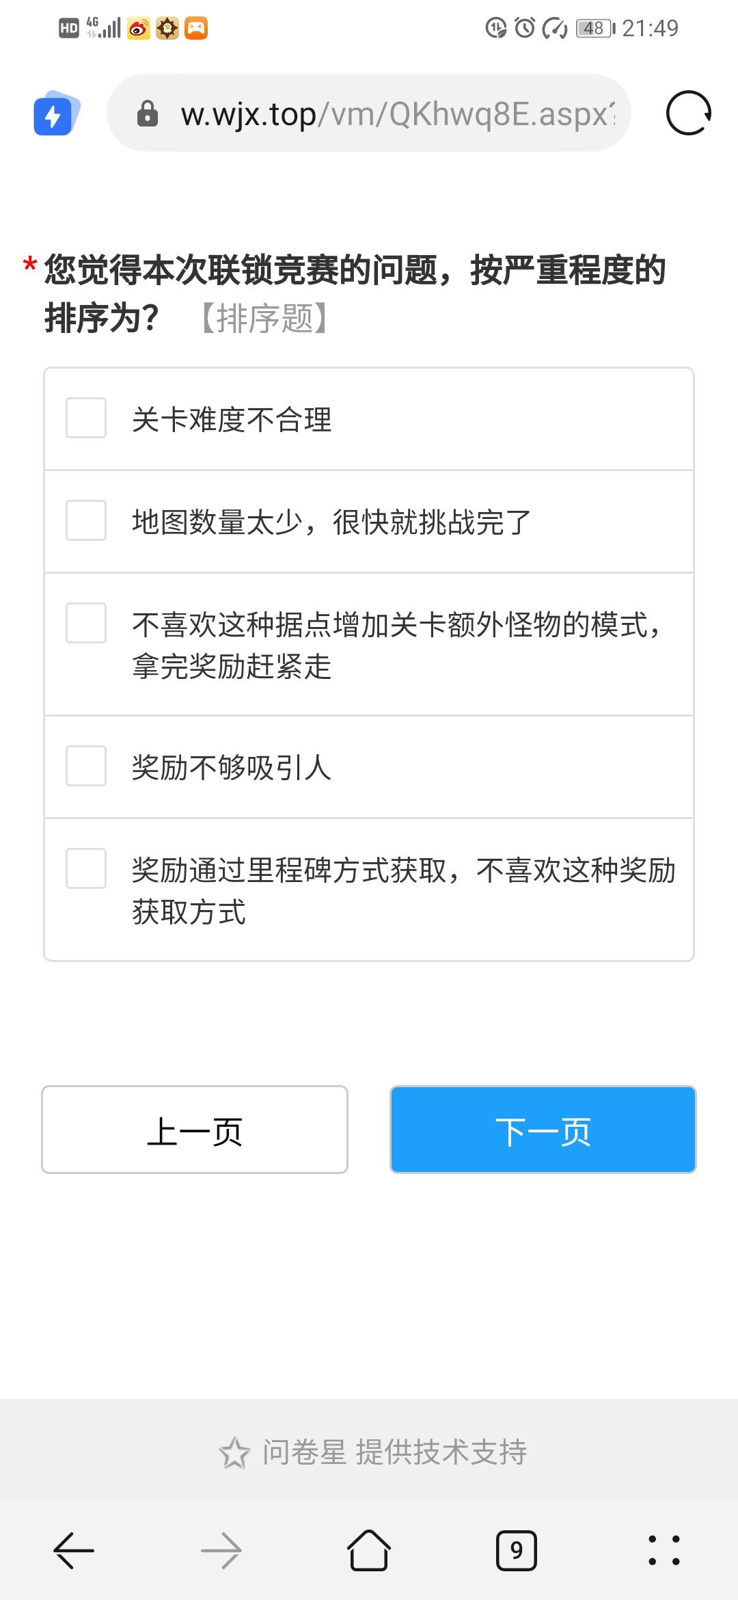Reload the page with refresh icon

[x=688, y=113]
